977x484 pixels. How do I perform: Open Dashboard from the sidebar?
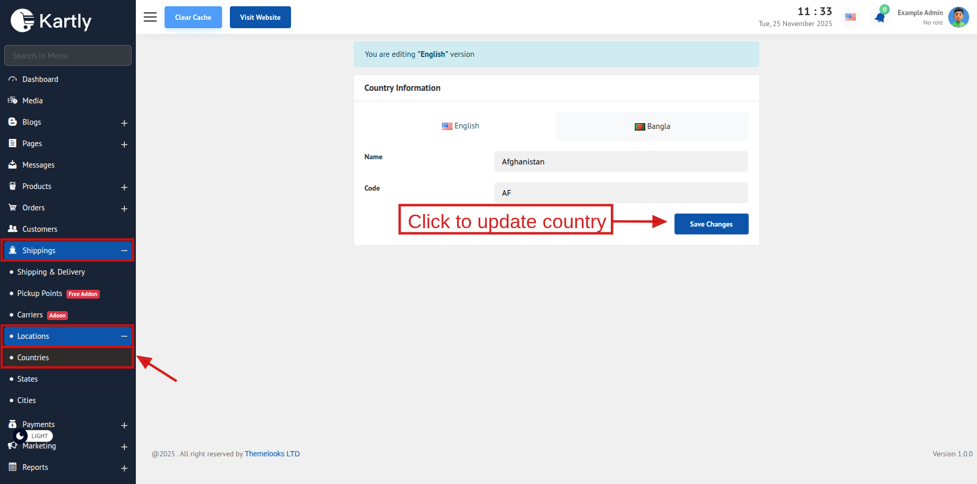(x=40, y=79)
